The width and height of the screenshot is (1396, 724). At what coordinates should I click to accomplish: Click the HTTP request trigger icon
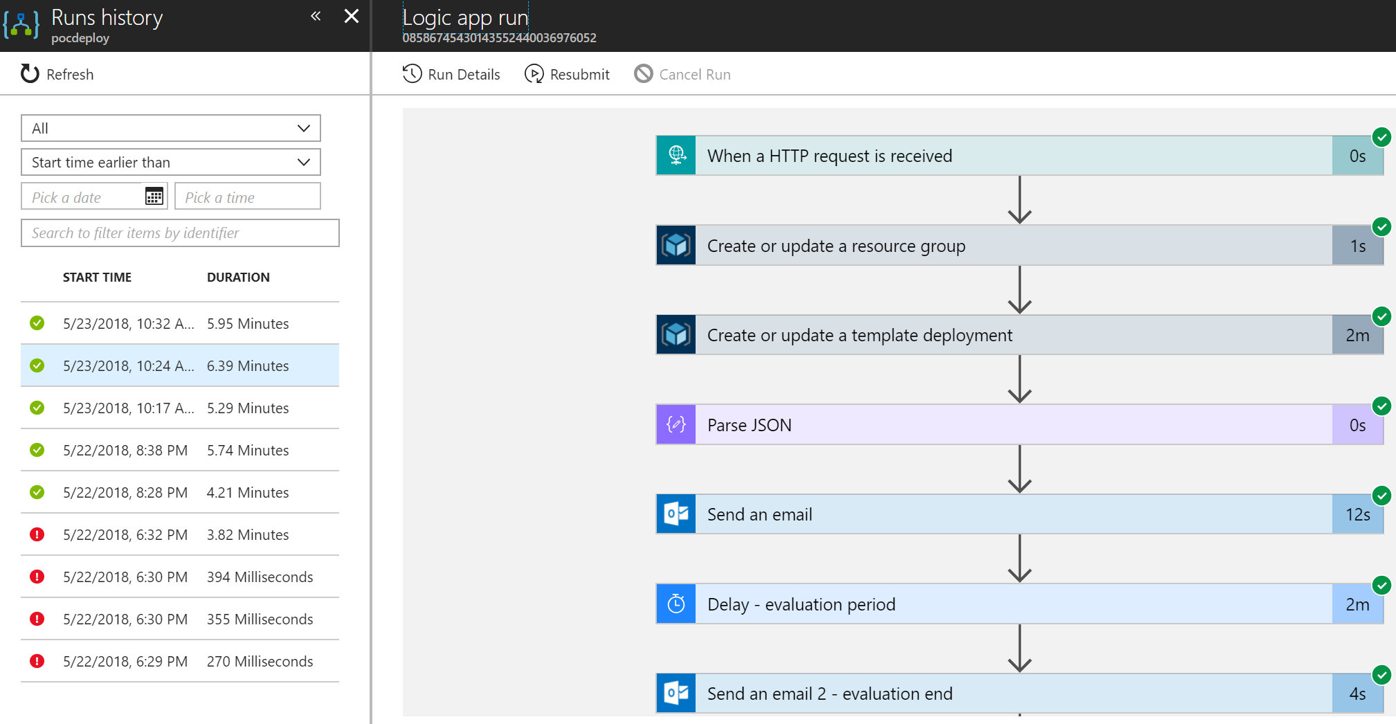676,156
